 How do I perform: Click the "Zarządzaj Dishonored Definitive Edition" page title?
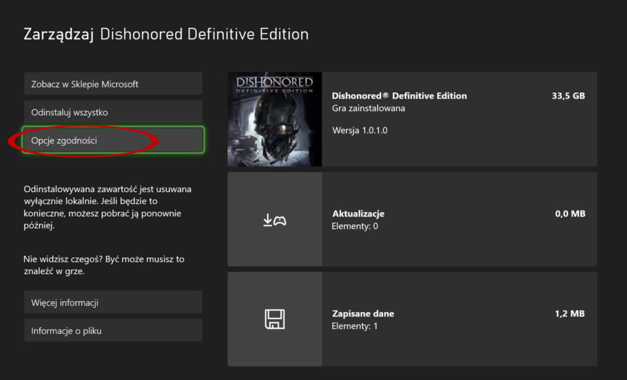(x=166, y=34)
